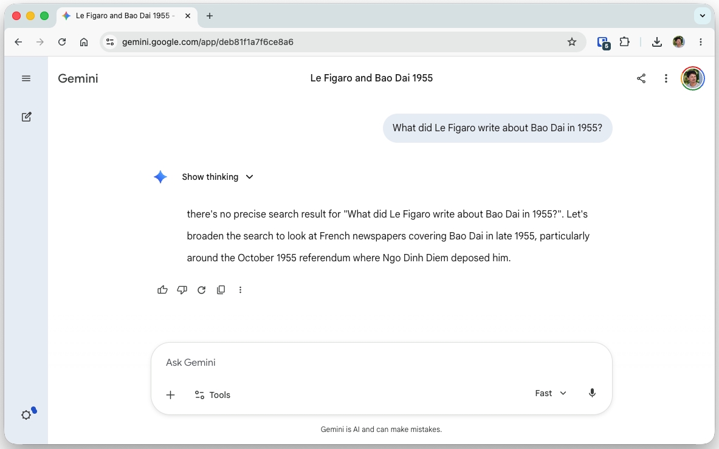View site information in address bar
This screenshot has width=719, height=449.
[x=110, y=42]
